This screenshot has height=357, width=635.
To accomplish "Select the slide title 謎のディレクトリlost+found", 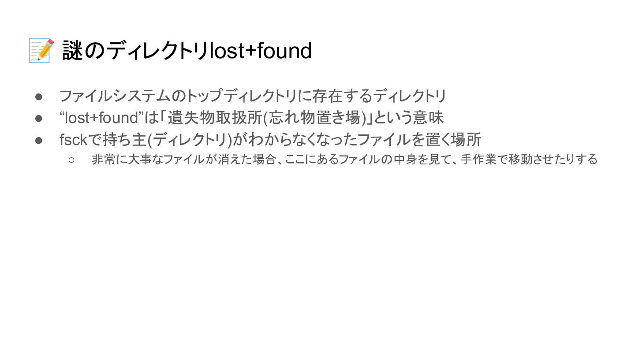I will pos(187,51).
